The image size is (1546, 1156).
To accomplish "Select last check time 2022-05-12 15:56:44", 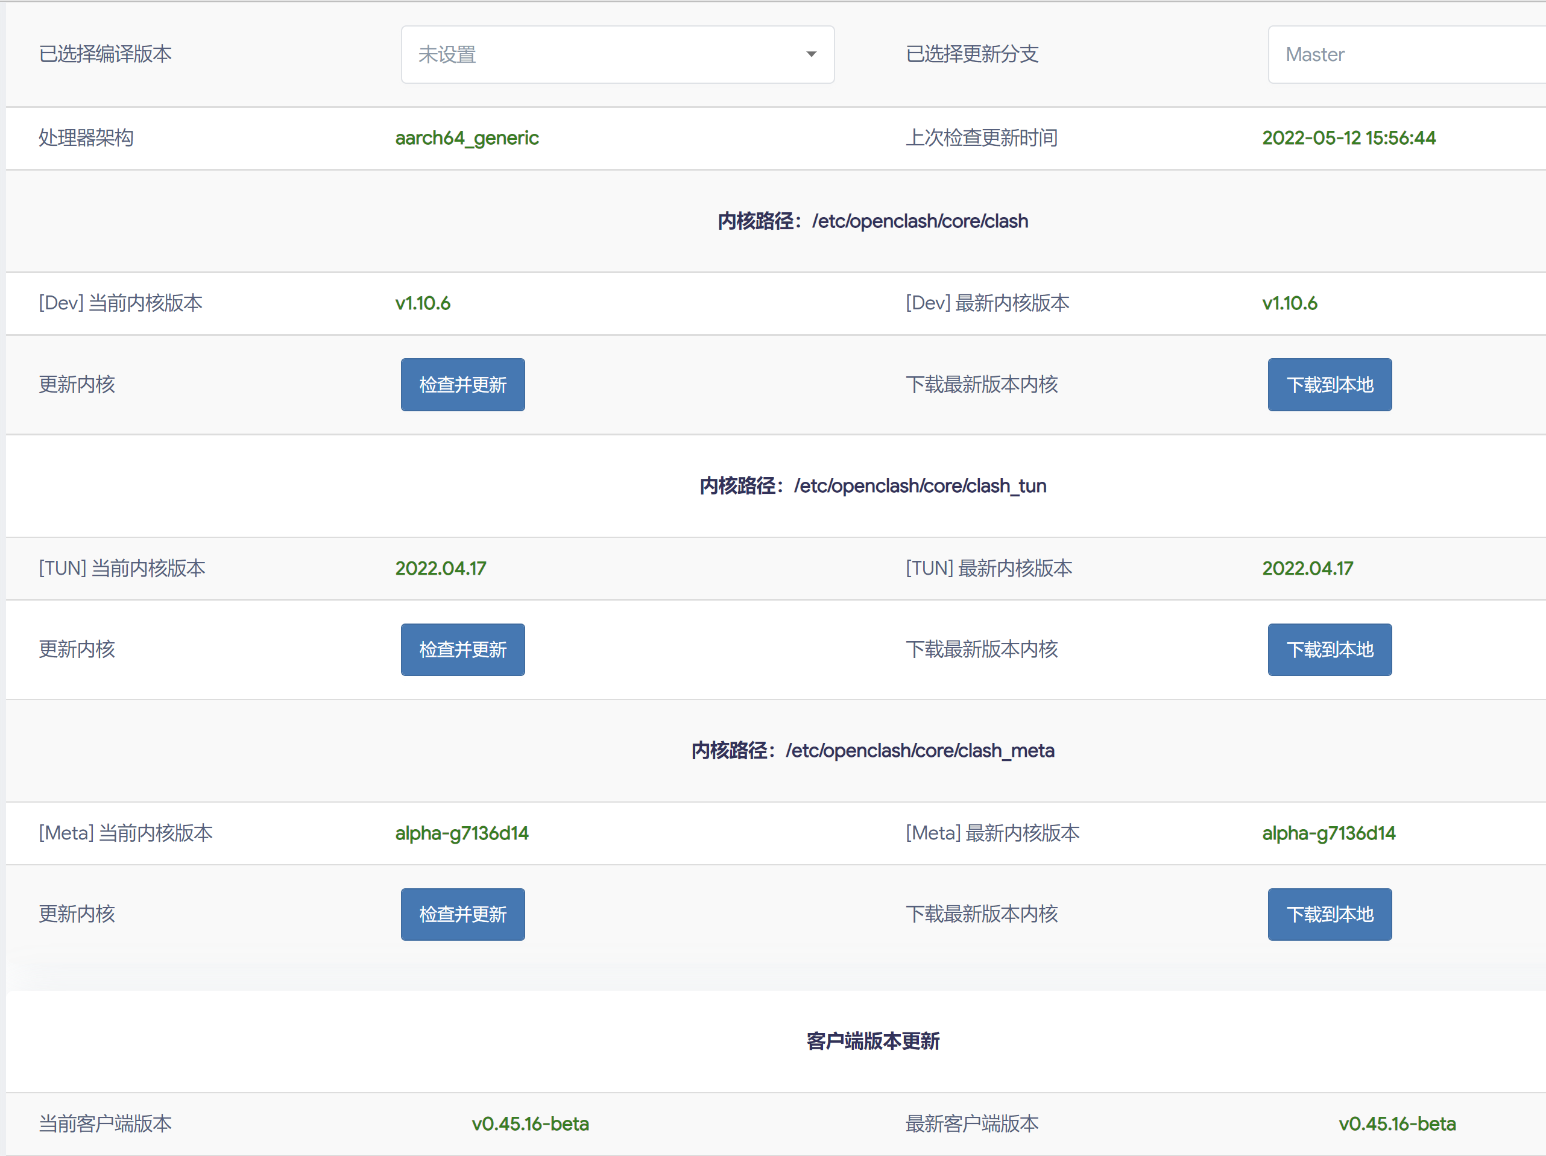I will coord(1349,137).
